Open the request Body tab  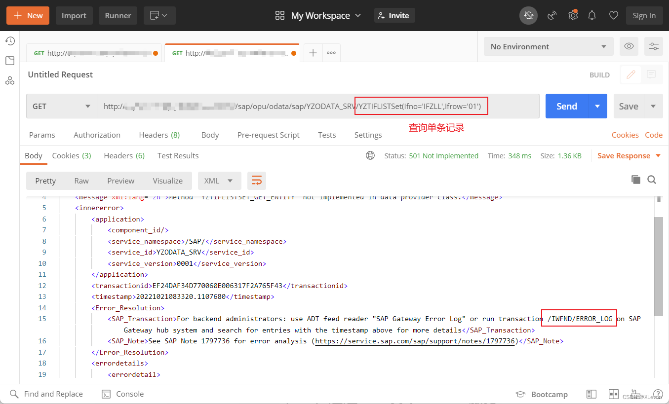pyautogui.click(x=210, y=135)
